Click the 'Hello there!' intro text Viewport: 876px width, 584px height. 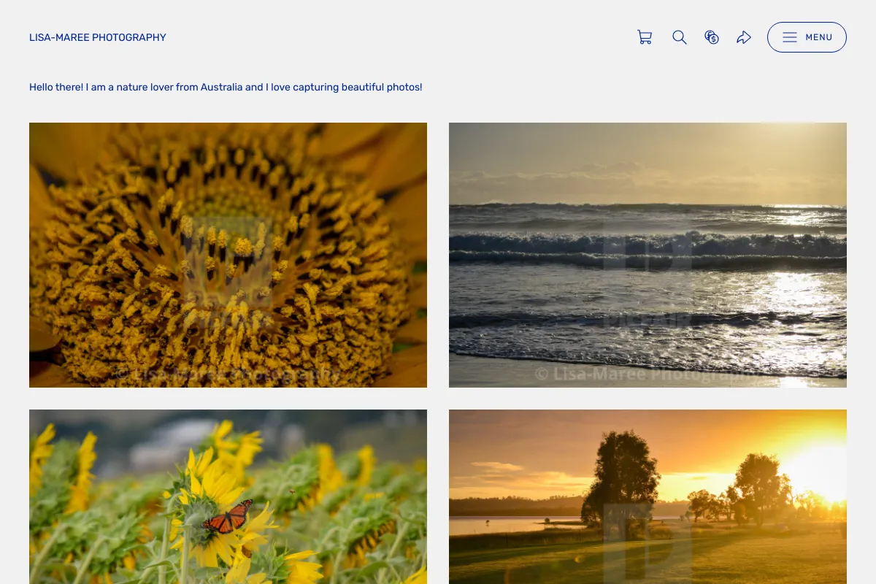click(226, 87)
